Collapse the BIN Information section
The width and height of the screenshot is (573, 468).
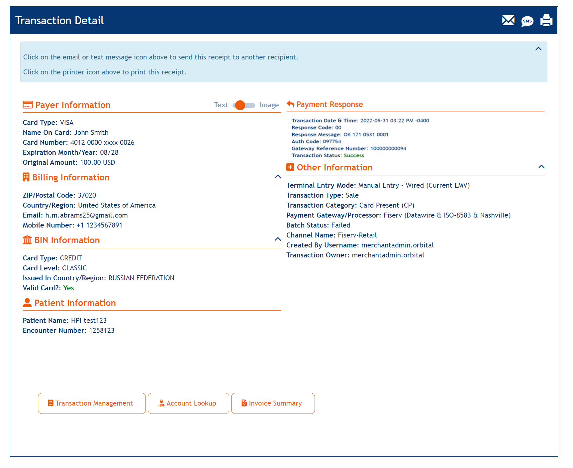pos(278,239)
